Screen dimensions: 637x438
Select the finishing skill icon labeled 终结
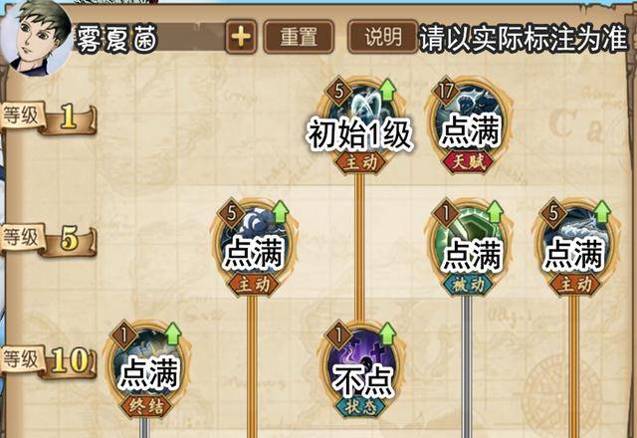[x=147, y=368]
